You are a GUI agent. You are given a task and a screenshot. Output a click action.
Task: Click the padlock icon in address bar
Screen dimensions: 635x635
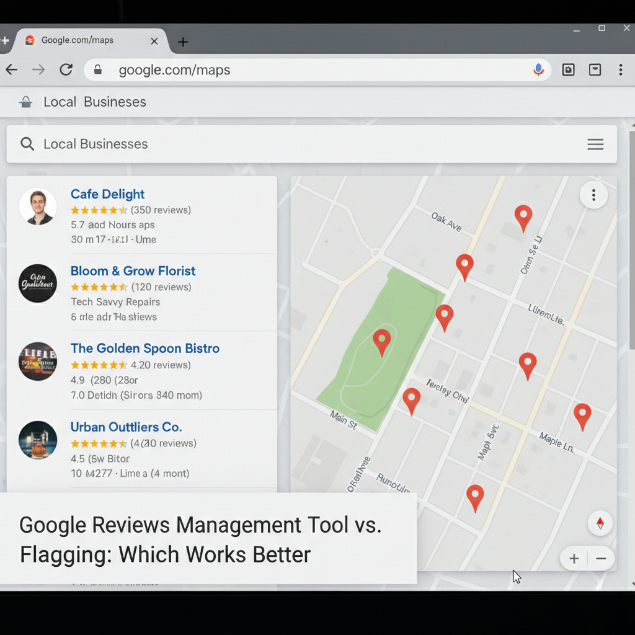97,69
